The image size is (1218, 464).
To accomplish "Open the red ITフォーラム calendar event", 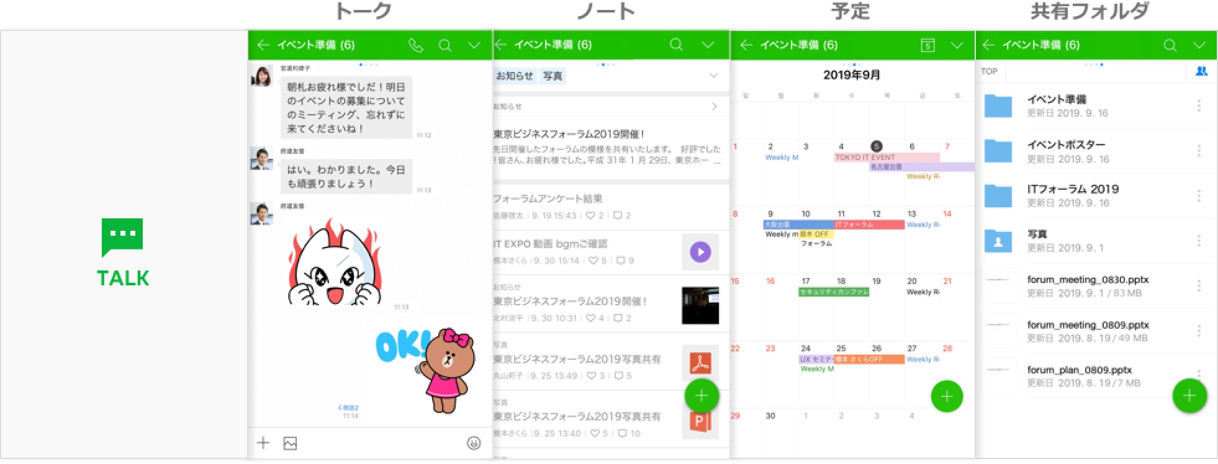I will [868, 225].
